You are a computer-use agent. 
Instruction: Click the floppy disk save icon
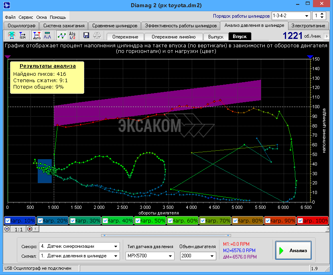coord(86,36)
